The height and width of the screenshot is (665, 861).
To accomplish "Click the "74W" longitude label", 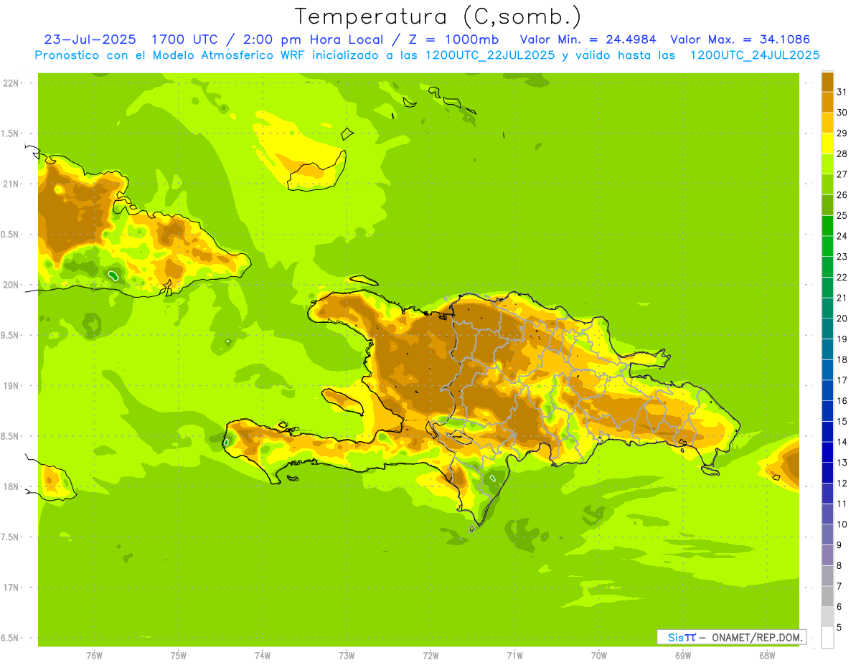I will [x=262, y=656].
